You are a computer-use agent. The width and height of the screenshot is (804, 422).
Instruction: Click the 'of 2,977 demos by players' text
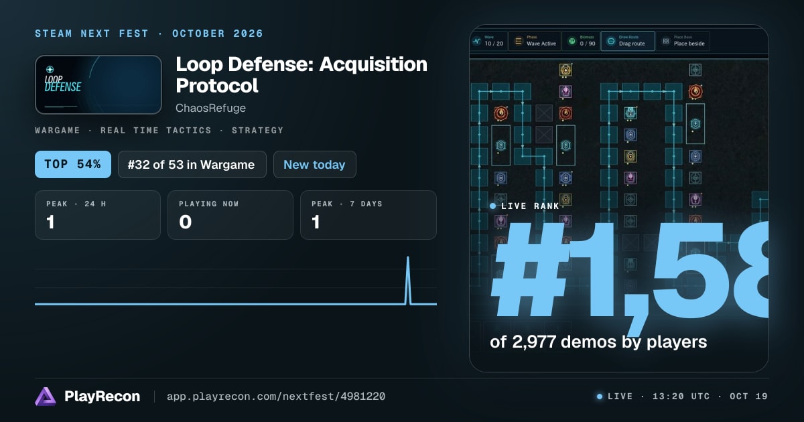coord(598,342)
